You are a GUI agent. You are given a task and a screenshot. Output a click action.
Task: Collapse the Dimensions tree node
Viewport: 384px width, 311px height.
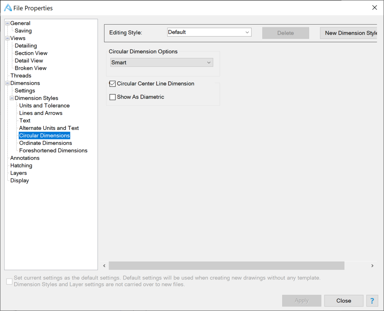(7, 83)
